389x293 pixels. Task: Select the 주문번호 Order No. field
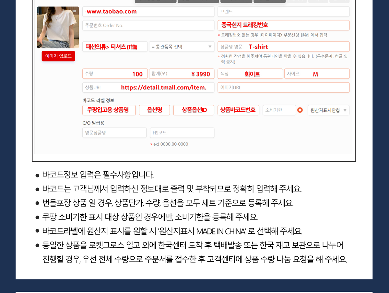point(148,25)
